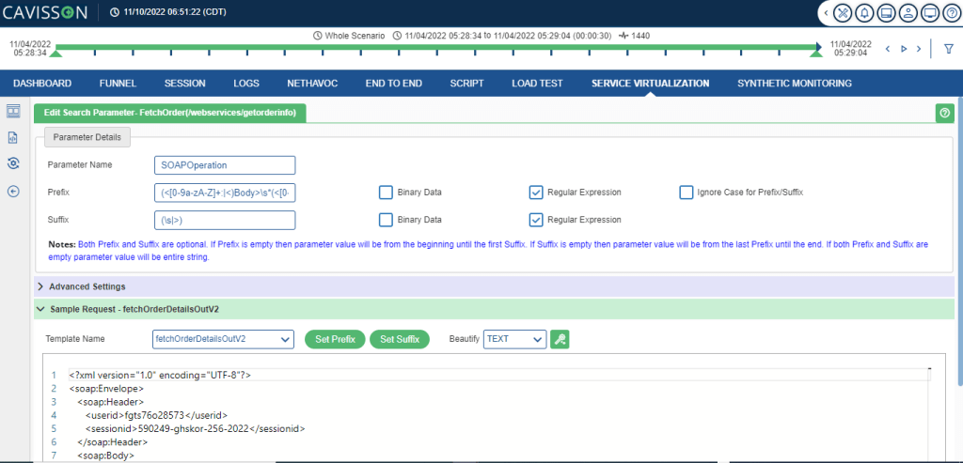Click the Set Prefix button
The height and width of the screenshot is (463, 963).
click(336, 339)
